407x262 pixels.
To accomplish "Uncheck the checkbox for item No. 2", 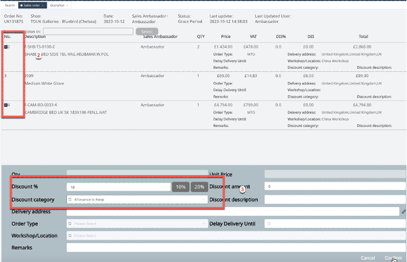I will pyautogui.click(x=6, y=47).
